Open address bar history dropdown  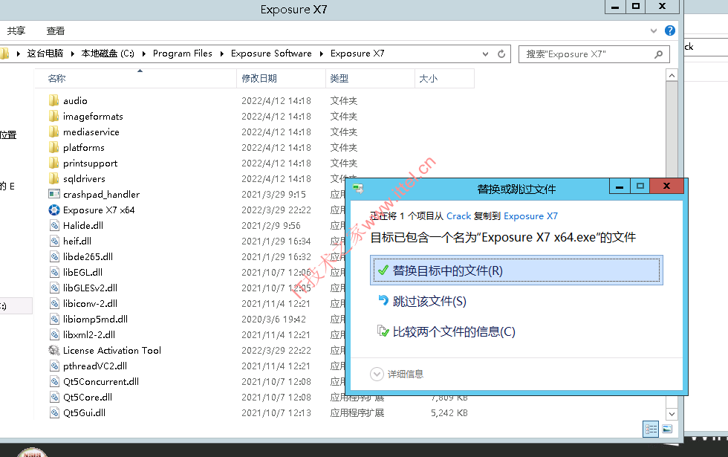click(x=485, y=54)
